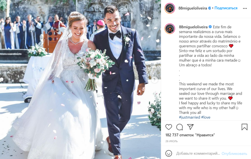The width and height of the screenshot is (251, 159).
Task: Open 88migueloliveira username in the header
Action: pos(193,8)
